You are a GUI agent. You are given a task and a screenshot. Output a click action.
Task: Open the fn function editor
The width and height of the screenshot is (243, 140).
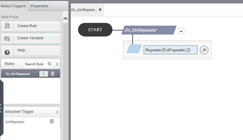(x=204, y=50)
